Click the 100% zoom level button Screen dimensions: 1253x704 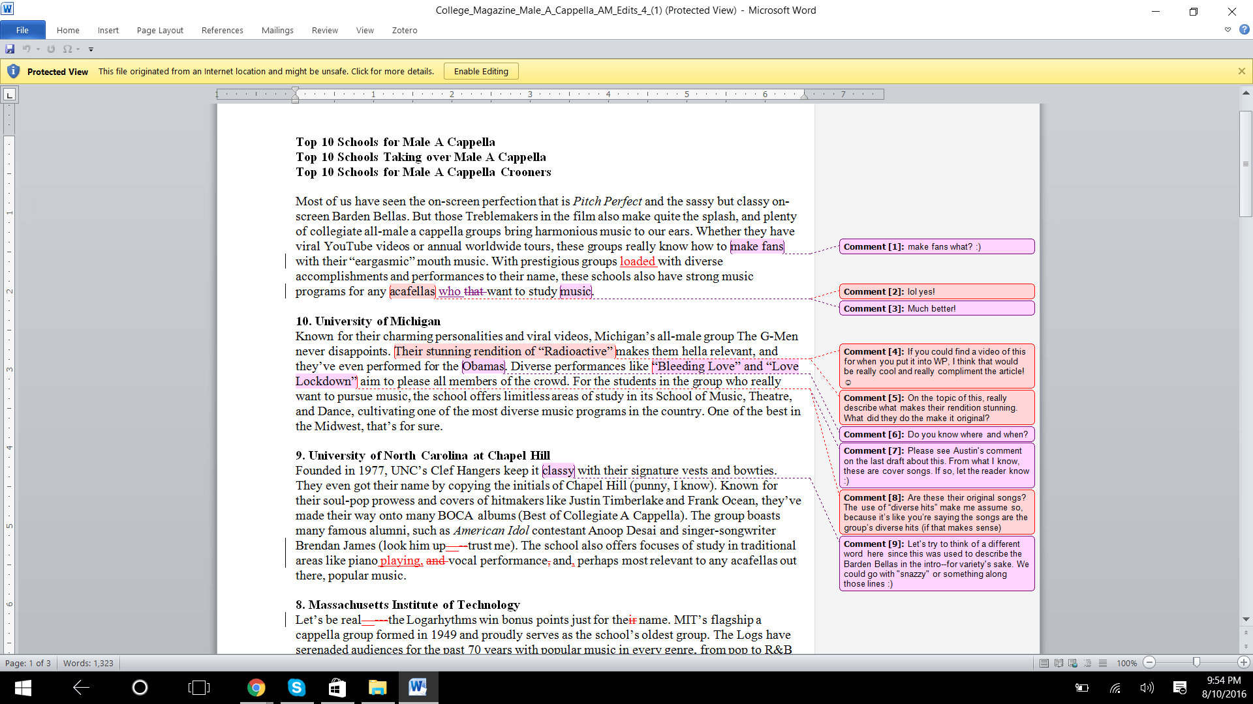(x=1126, y=663)
